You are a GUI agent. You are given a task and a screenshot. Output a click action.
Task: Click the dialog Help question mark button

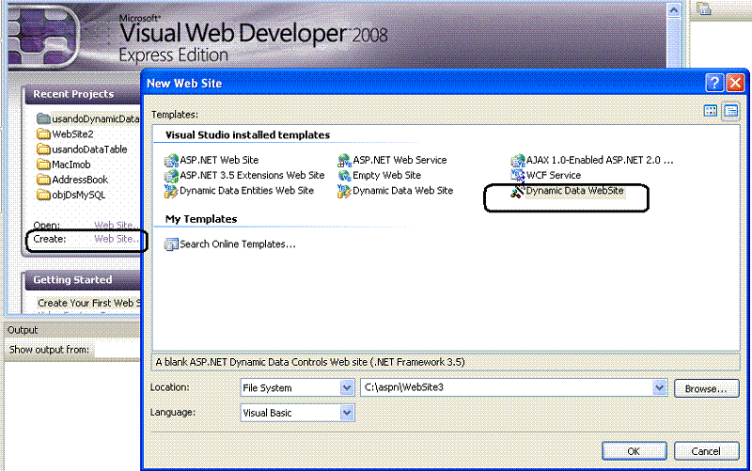[x=714, y=83]
